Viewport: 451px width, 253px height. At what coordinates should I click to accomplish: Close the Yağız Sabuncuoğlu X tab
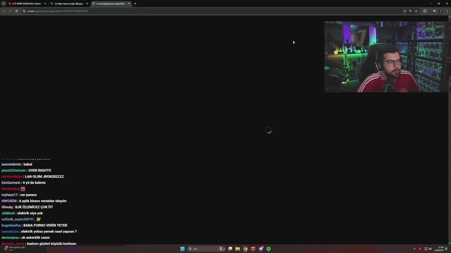point(87,4)
